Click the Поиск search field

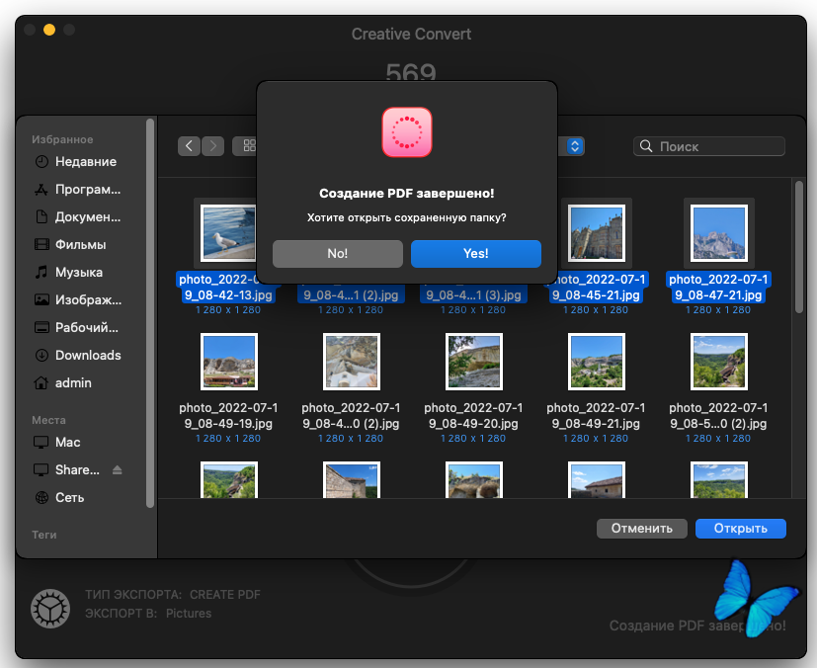[709, 146]
